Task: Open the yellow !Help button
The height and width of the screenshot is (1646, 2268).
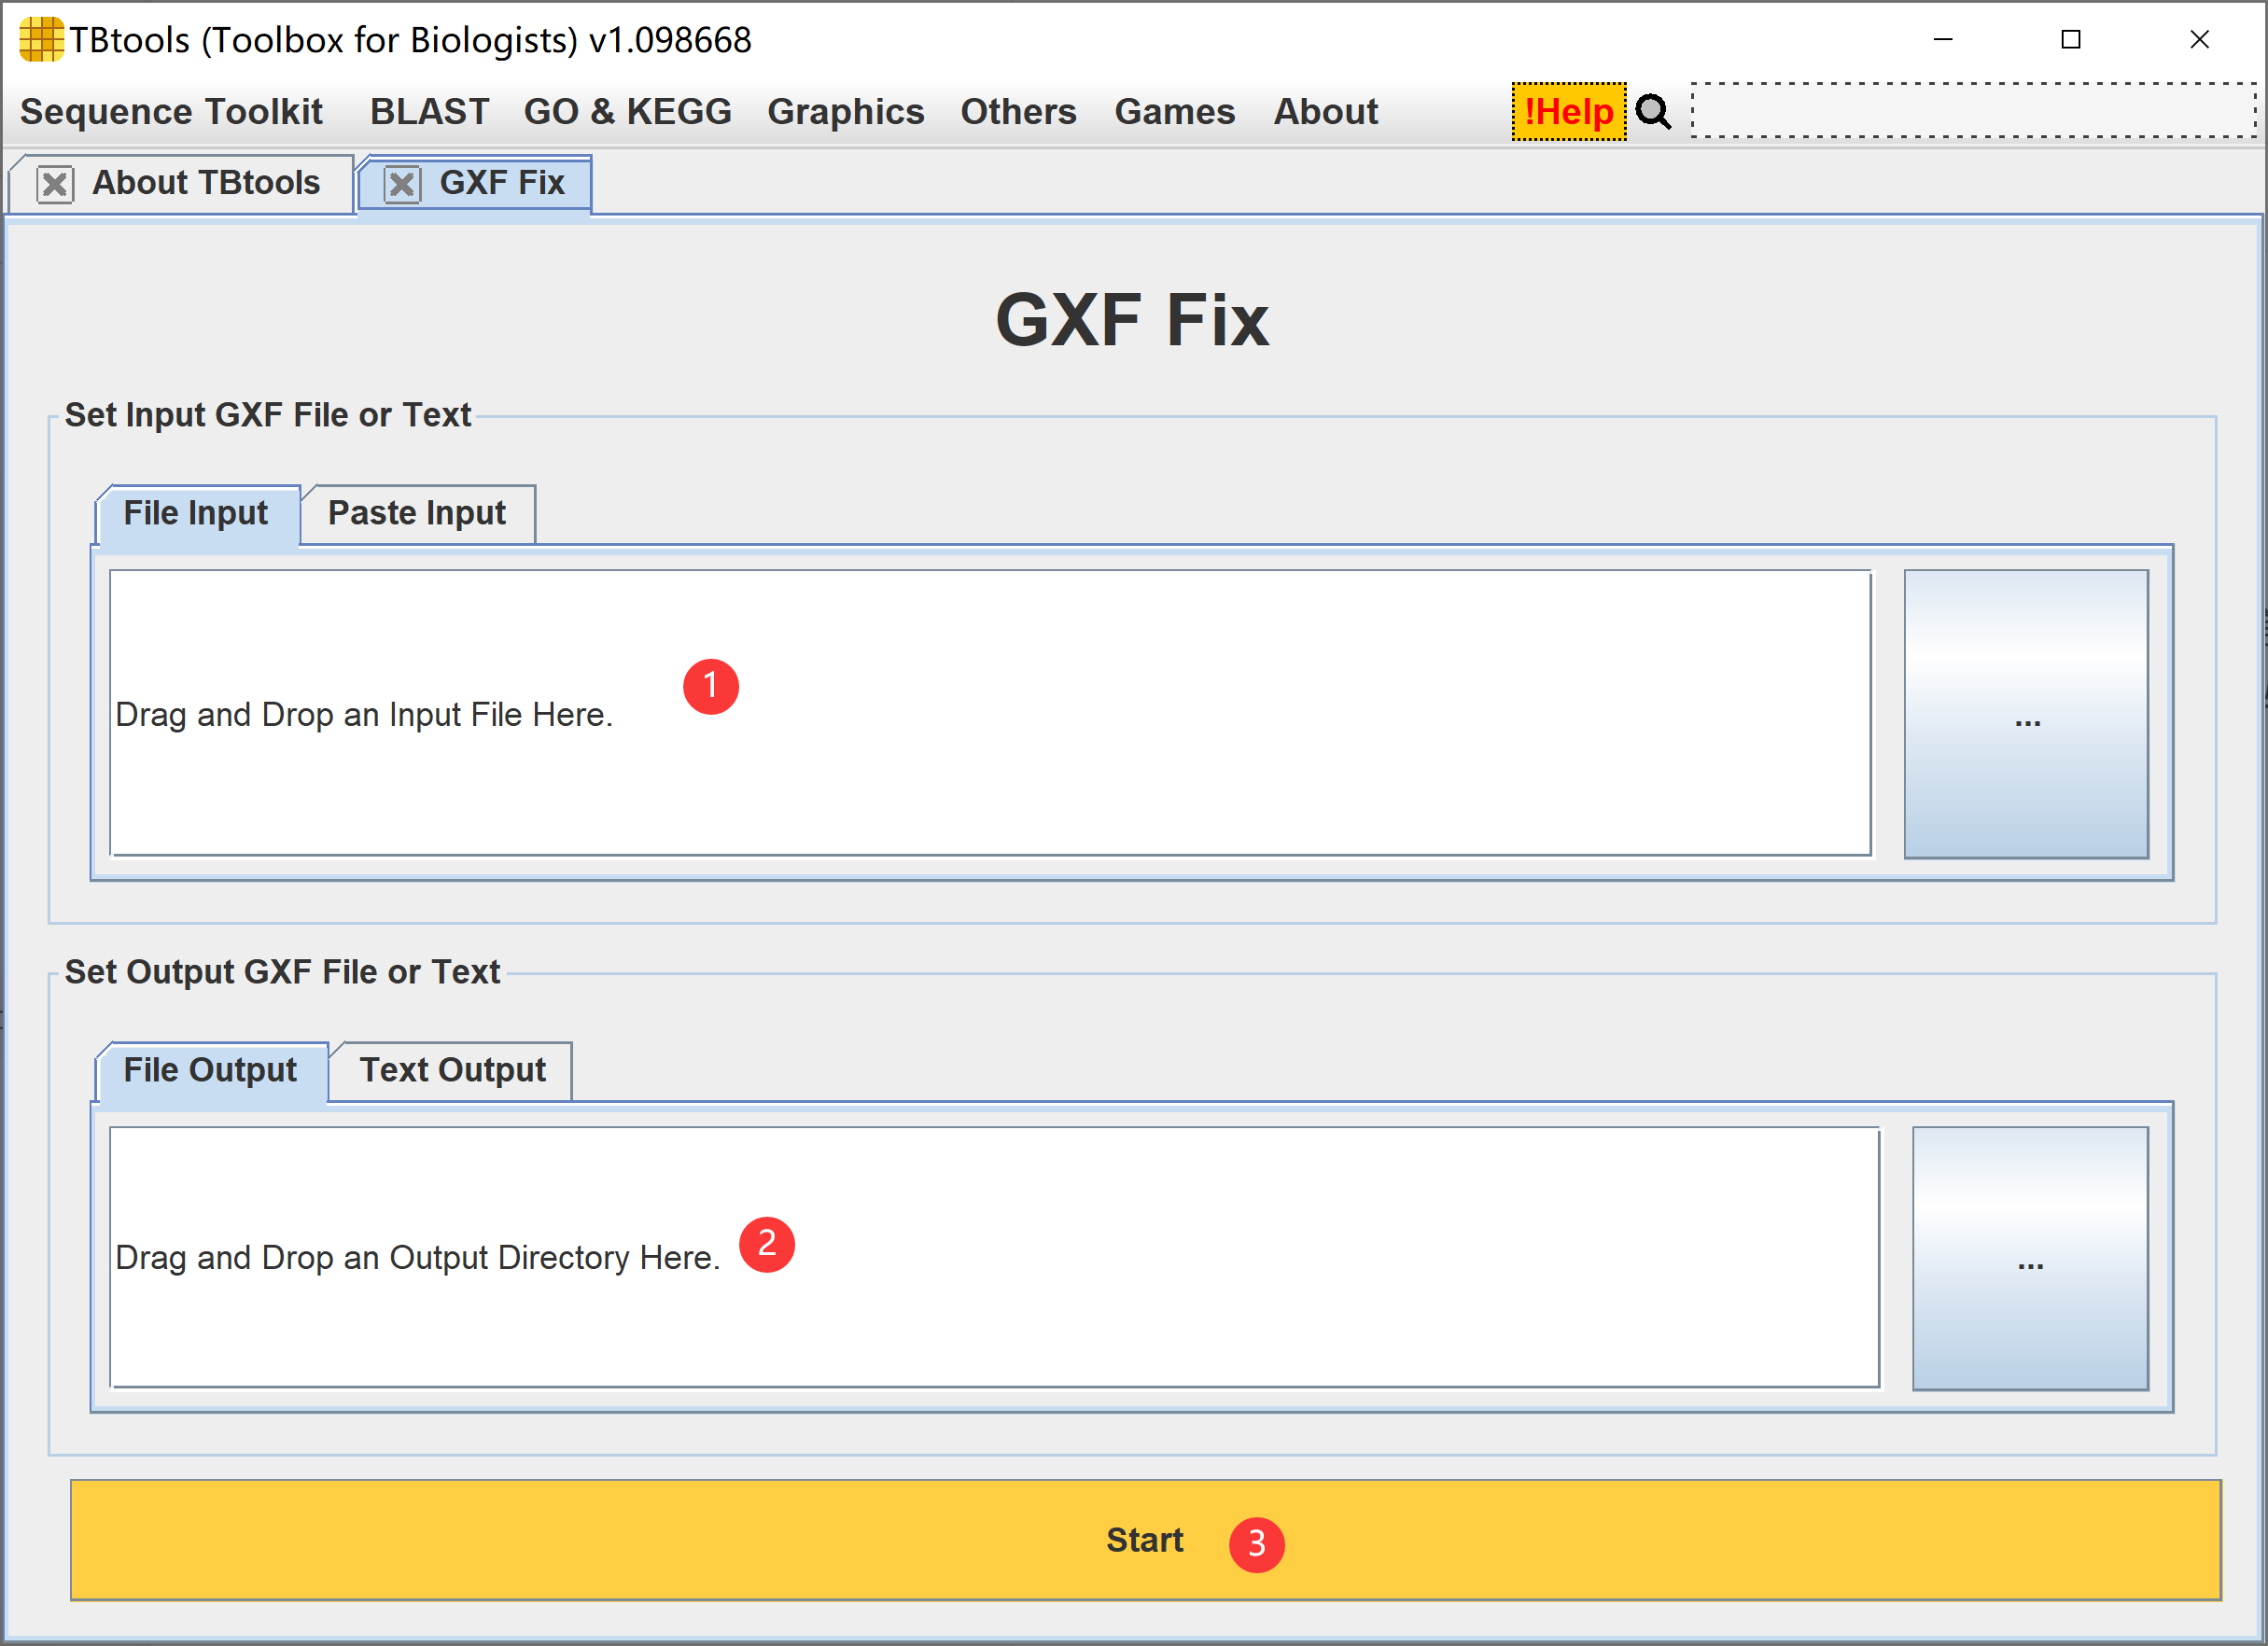Action: (x=1568, y=112)
